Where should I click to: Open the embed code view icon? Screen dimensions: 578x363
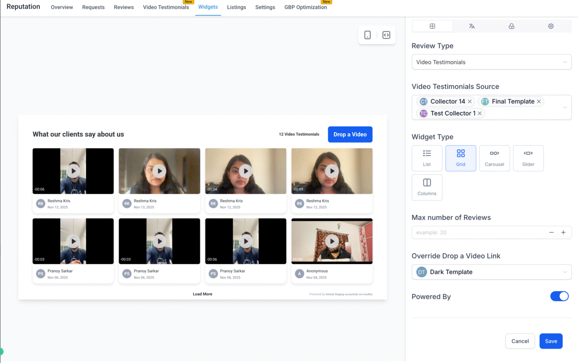point(386,34)
